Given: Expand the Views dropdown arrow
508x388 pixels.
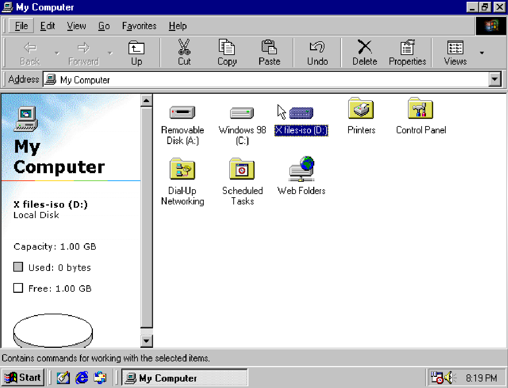Looking at the screenshot, I should coord(482,53).
